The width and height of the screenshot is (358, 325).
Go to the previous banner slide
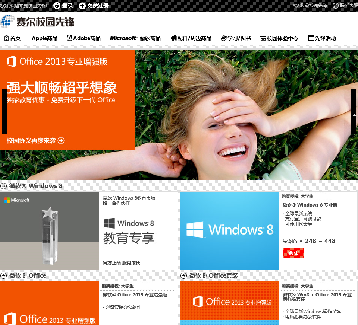pyautogui.click(x=4, y=112)
